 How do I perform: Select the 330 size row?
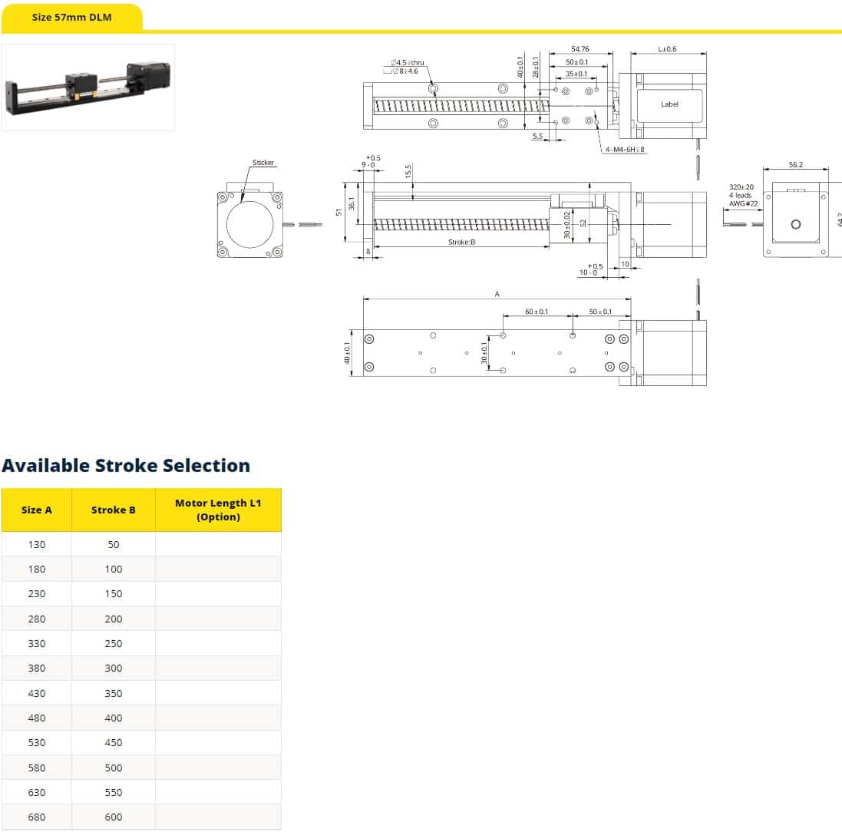[x=37, y=643]
